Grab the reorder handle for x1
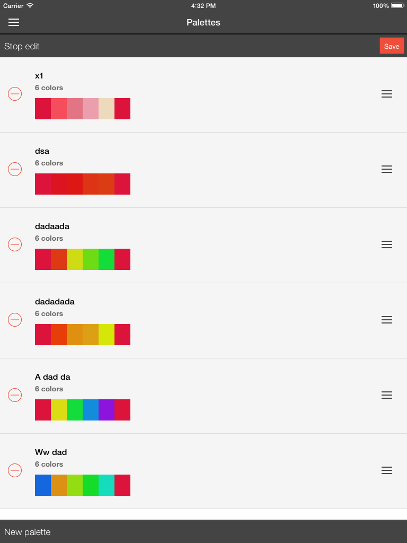The image size is (407, 543). click(x=387, y=94)
